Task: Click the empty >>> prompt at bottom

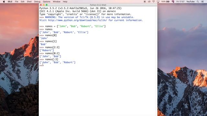Action: click(x=41, y=65)
